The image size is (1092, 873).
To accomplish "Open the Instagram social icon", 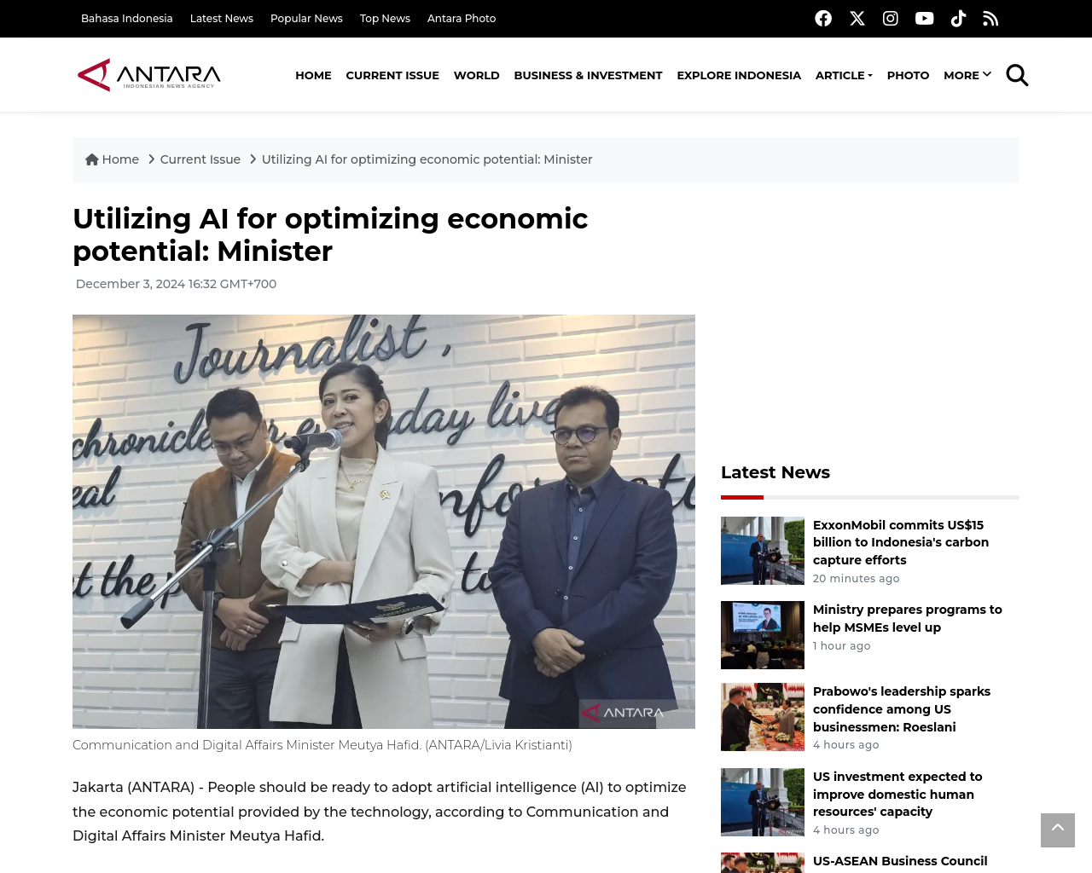I will (x=891, y=19).
